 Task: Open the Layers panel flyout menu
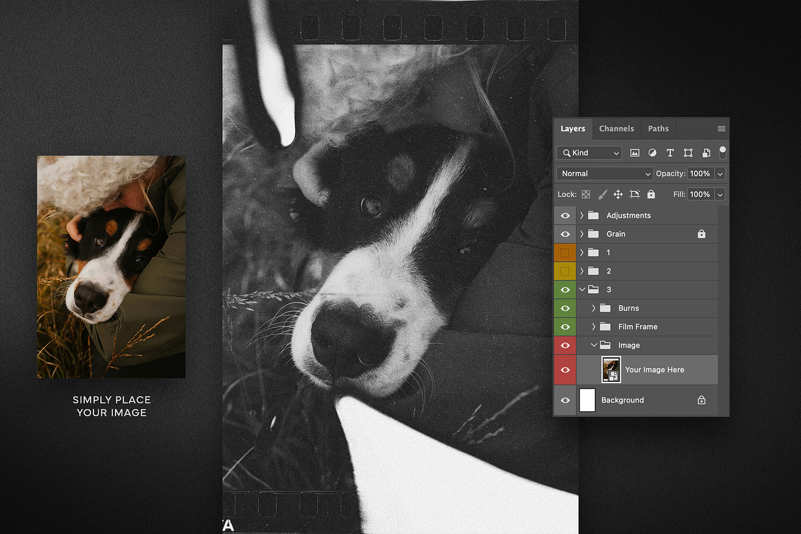[x=721, y=129]
